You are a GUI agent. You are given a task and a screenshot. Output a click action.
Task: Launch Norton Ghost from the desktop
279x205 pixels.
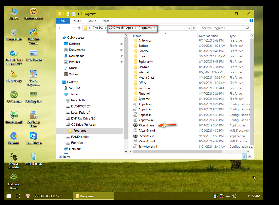34,14
